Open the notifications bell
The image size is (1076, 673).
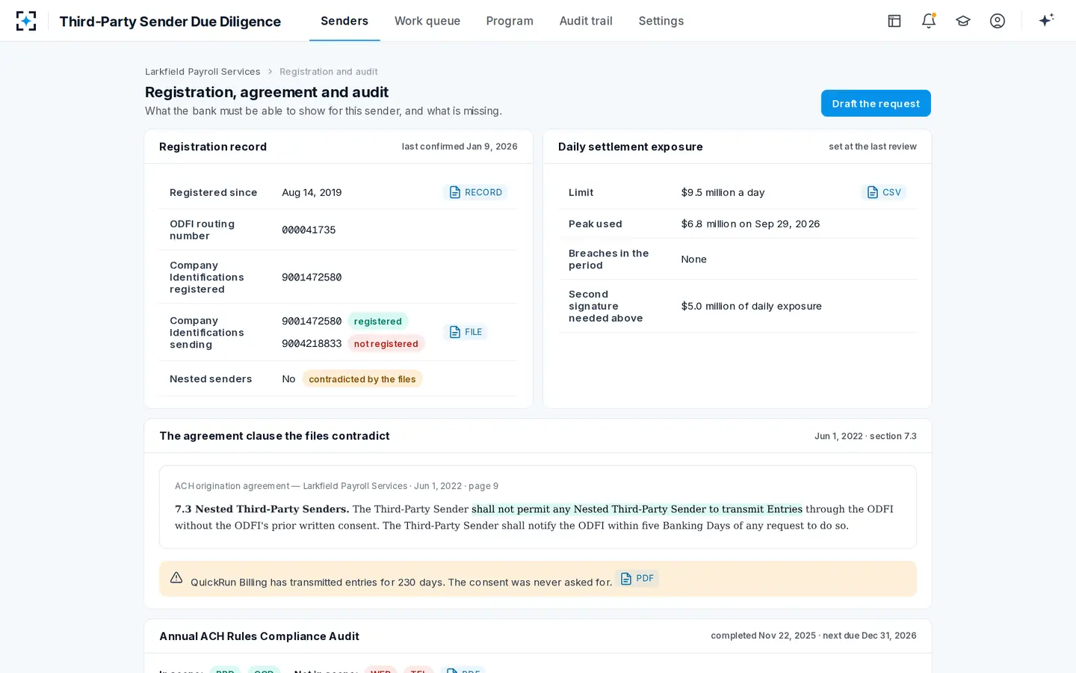tap(929, 21)
